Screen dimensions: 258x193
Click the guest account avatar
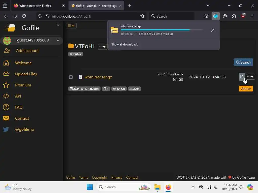(7, 40)
